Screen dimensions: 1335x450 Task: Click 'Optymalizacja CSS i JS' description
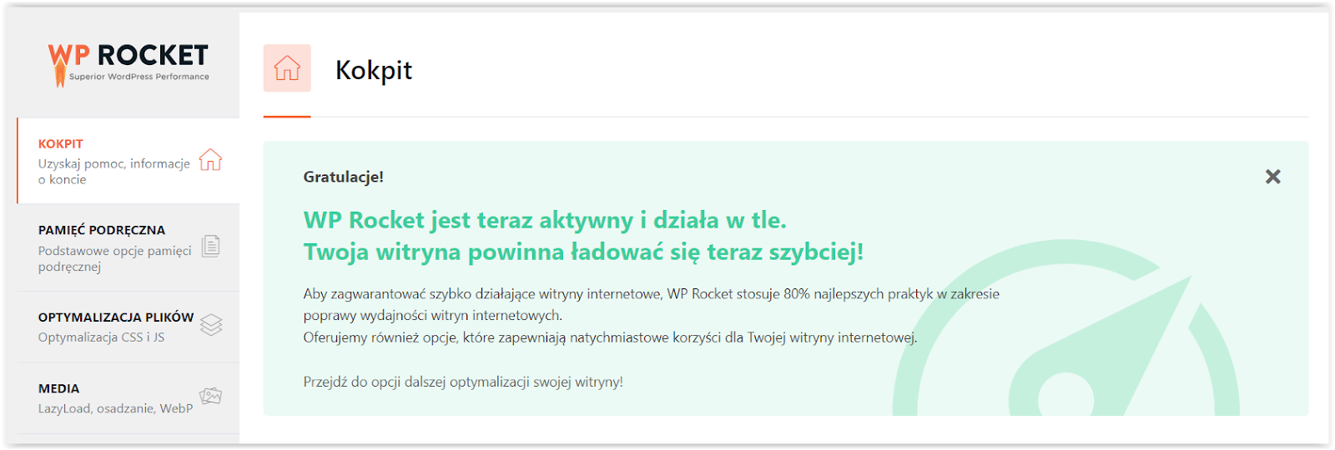pos(101,337)
